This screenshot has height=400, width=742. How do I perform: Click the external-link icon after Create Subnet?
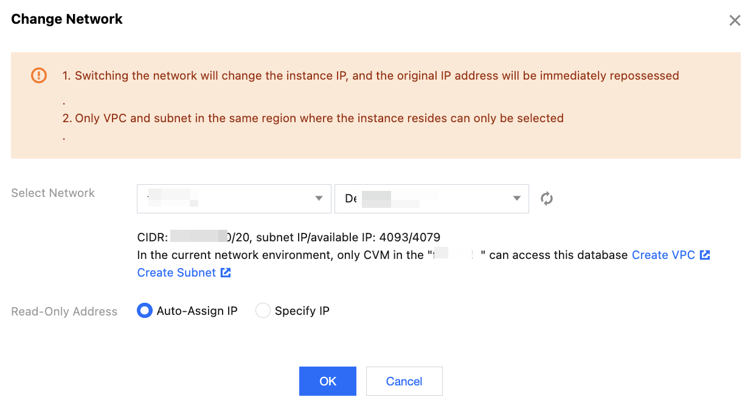[226, 273]
